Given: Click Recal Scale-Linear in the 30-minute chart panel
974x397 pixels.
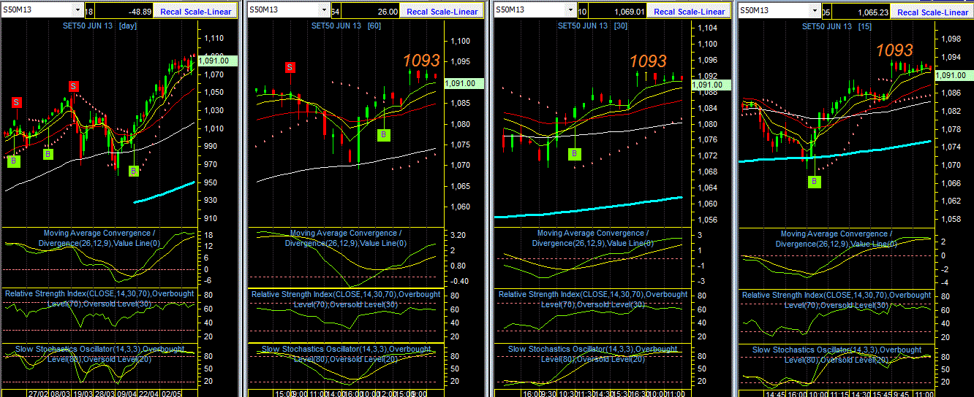Looking at the screenshot, I should 690,12.
